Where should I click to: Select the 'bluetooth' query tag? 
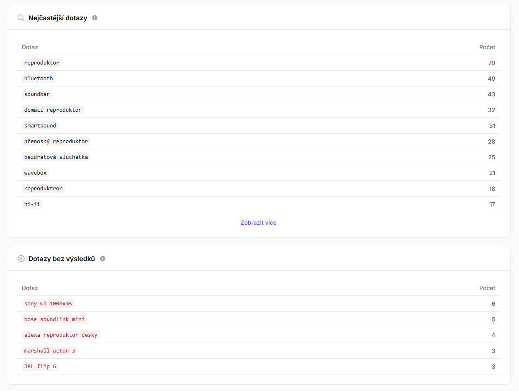38,79
